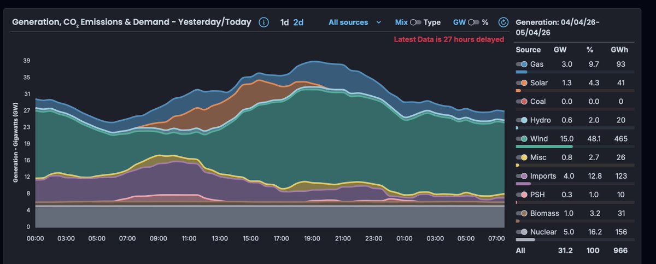Toggle Hydro source visibility

[522, 120]
